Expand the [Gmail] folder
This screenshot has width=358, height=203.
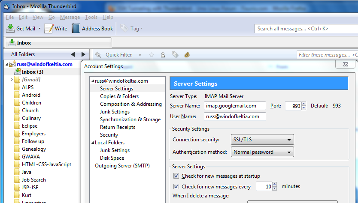click(12, 80)
